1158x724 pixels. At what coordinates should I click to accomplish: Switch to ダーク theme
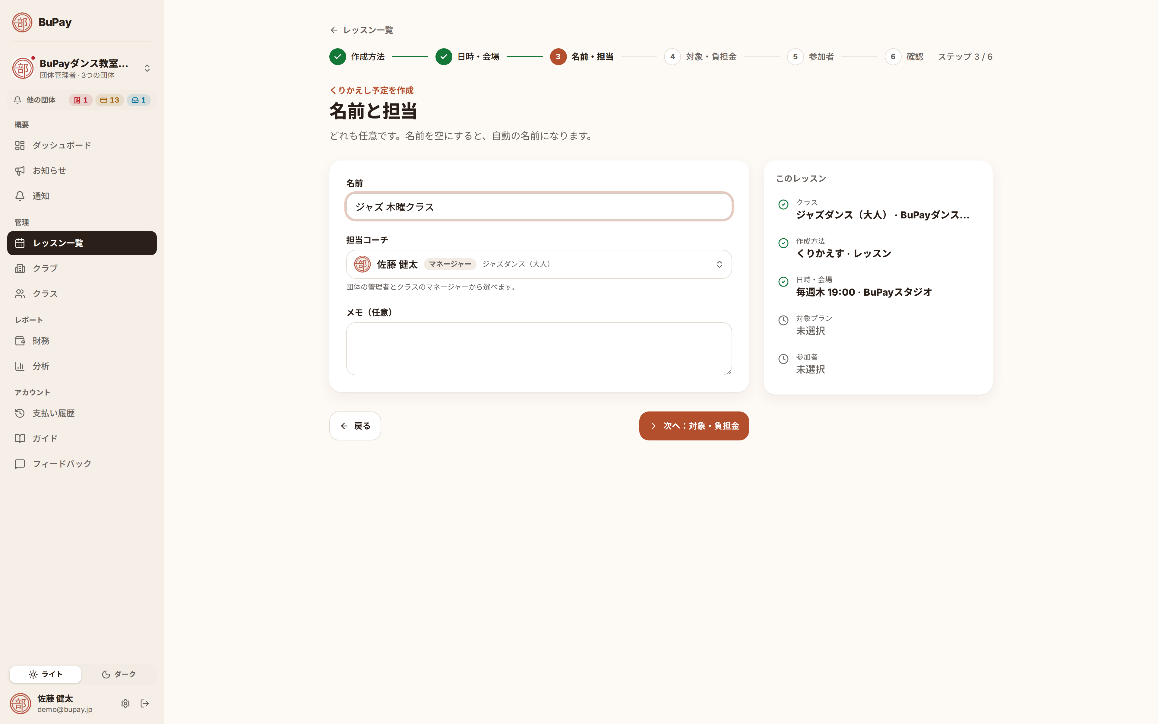click(x=119, y=674)
